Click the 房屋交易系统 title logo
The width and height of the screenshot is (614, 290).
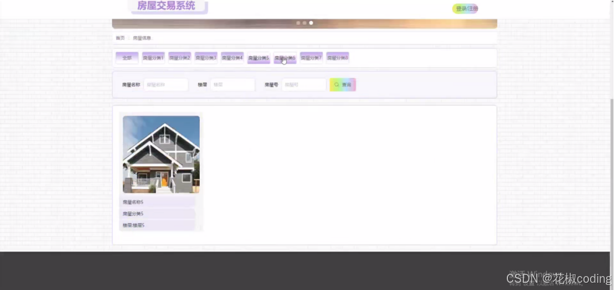coord(166,6)
